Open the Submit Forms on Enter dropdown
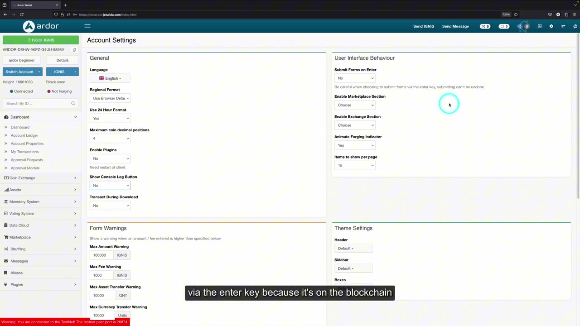The height and width of the screenshot is (326, 580). point(355,78)
